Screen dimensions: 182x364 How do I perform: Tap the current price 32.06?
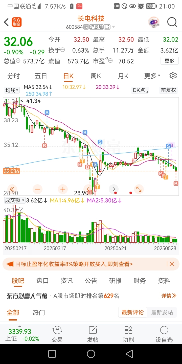click(18, 41)
